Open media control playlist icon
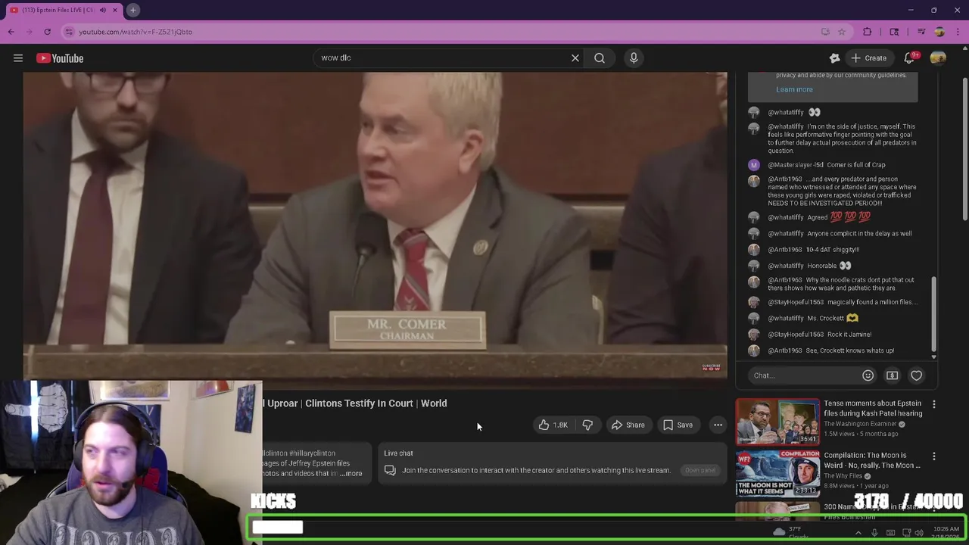The image size is (969, 545). click(921, 32)
